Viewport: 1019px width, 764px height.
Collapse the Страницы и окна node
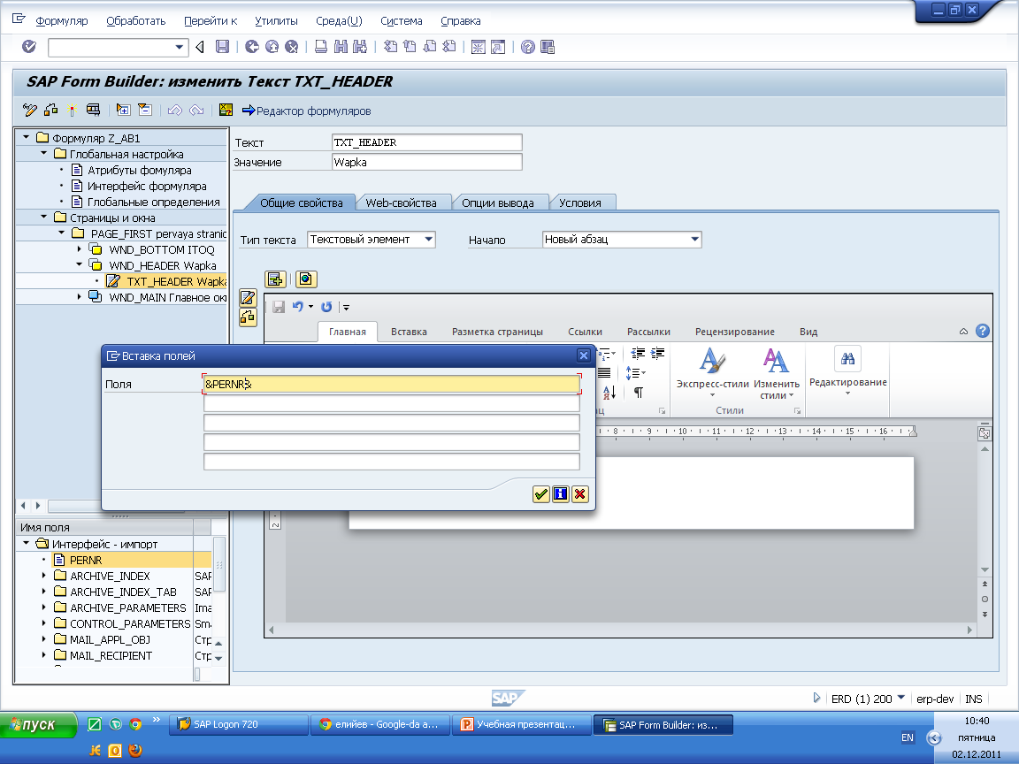coord(43,217)
